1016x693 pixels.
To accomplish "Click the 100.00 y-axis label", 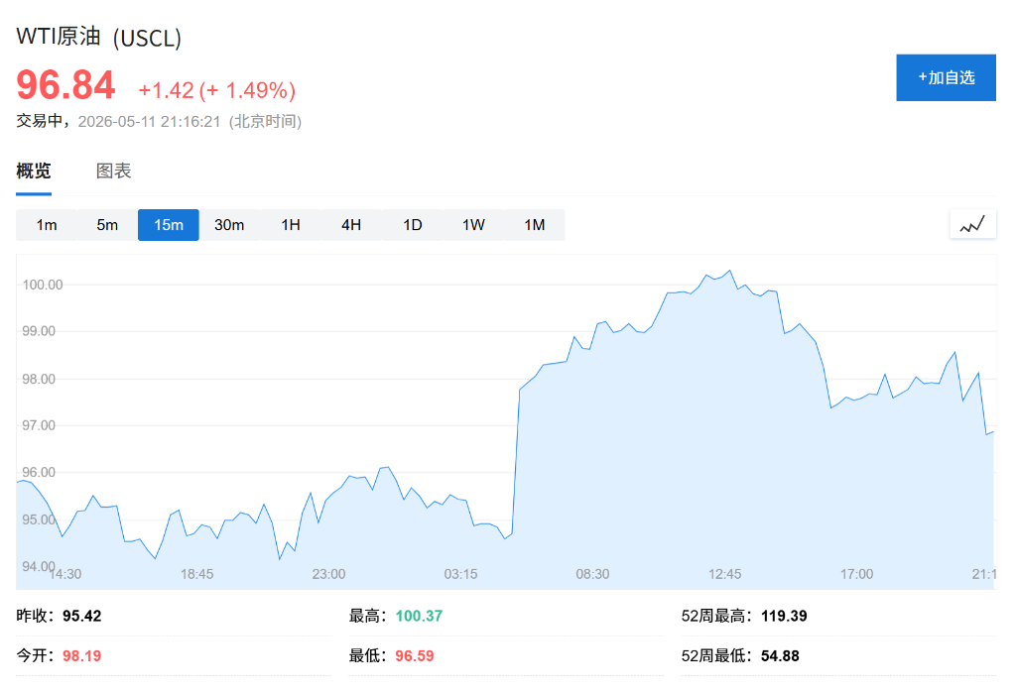I will pos(43,285).
